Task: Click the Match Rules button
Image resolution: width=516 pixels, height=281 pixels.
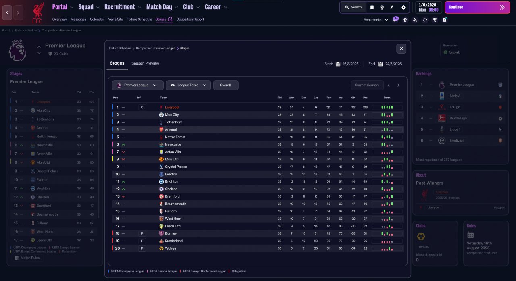Action: [27, 258]
